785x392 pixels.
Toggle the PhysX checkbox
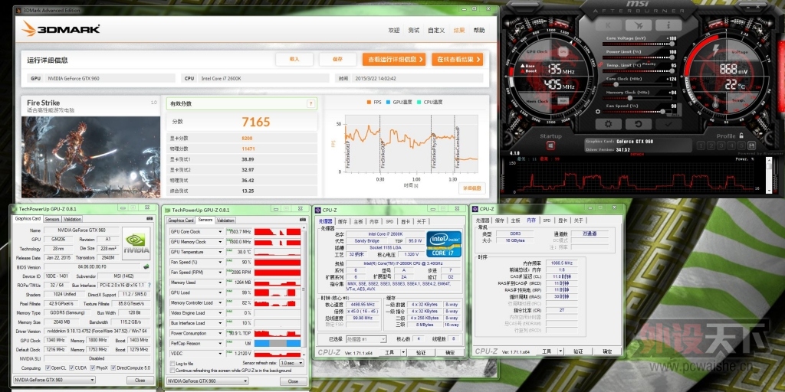pos(94,368)
